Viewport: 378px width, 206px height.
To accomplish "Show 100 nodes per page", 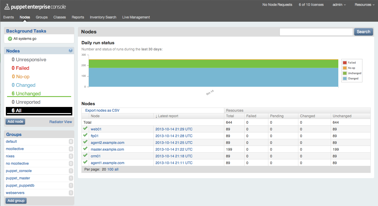I will click(x=110, y=169).
